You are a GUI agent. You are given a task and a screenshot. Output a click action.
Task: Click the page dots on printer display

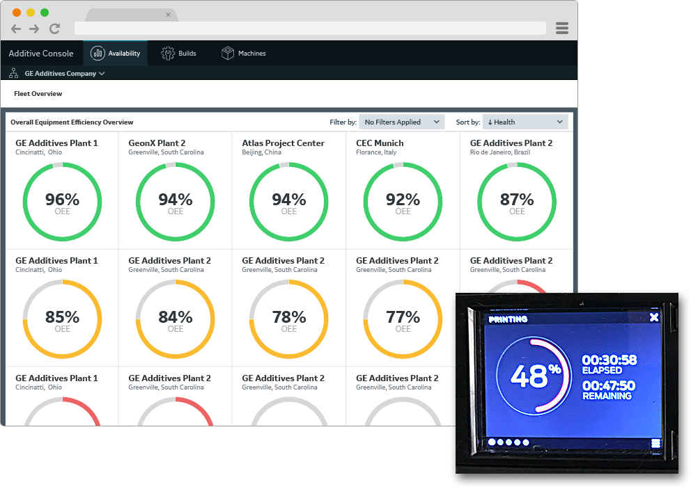[508, 442]
